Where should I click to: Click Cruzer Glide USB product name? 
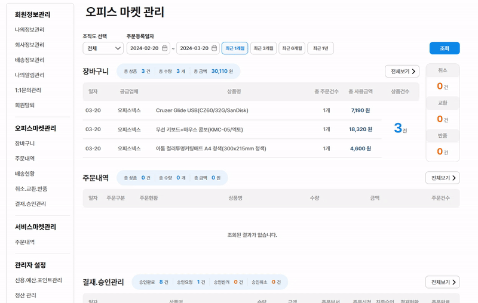(201, 110)
